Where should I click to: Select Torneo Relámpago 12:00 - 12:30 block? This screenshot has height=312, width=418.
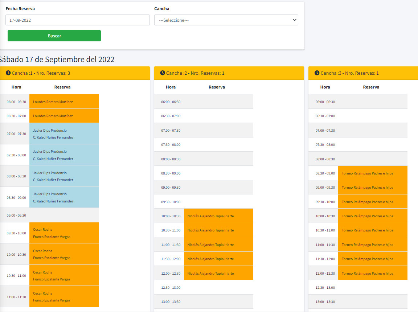[x=373, y=273]
